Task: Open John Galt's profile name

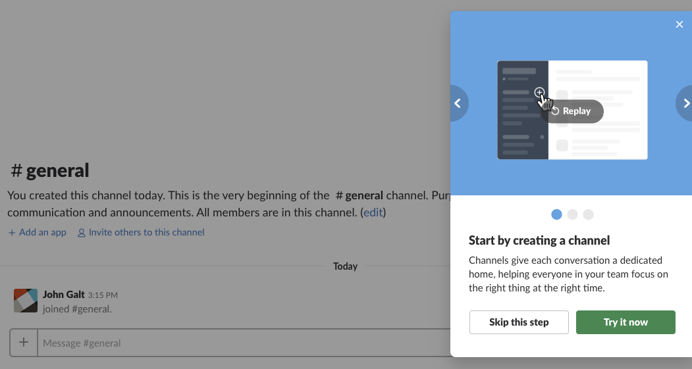Action: (x=64, y=295)
